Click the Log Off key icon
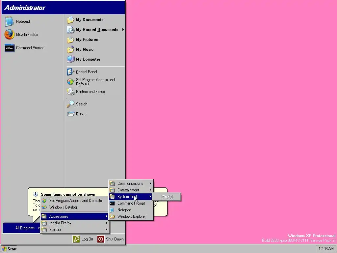This screenshot has width=337, height=253. pos(76,239)
